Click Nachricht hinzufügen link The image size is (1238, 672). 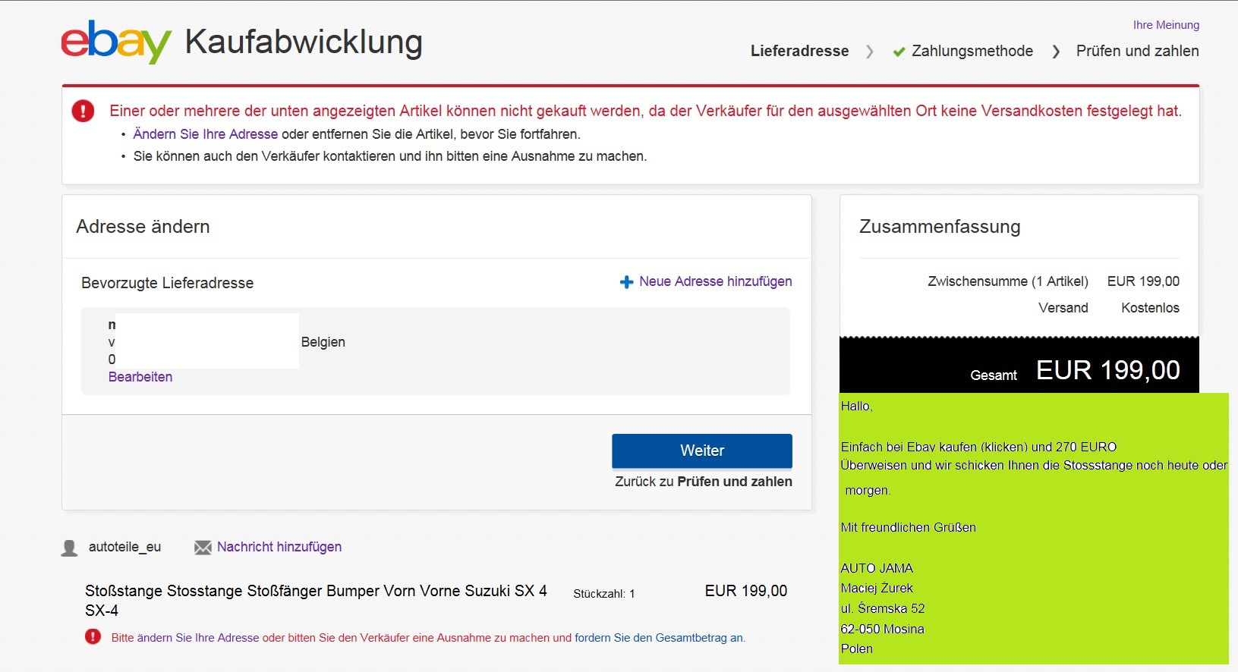[279, 547]
